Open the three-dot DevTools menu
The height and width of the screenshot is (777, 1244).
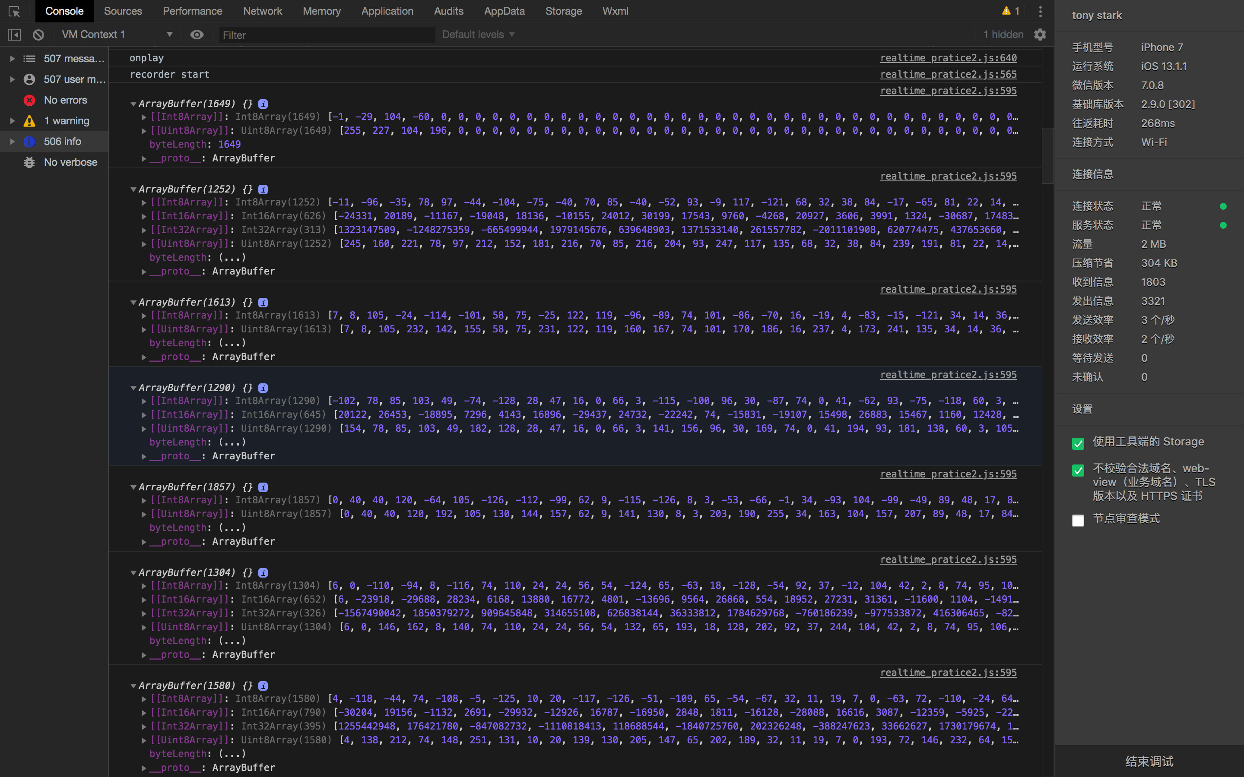[1041, 11]
